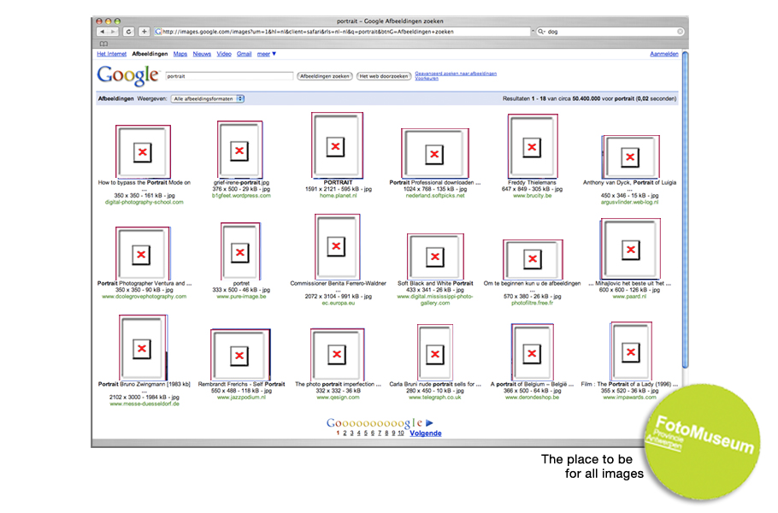Click the Volgende next page link

426,433
